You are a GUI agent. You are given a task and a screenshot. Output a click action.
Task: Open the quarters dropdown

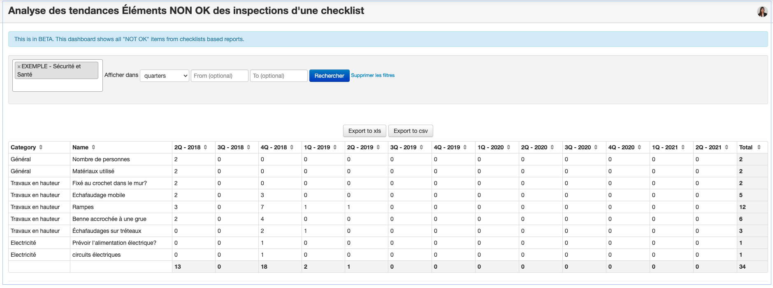[165, 76]
